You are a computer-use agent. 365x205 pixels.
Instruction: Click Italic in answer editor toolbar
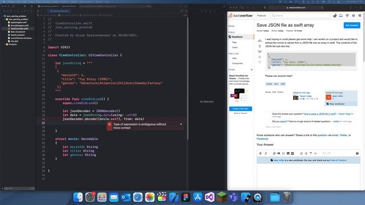266,153
